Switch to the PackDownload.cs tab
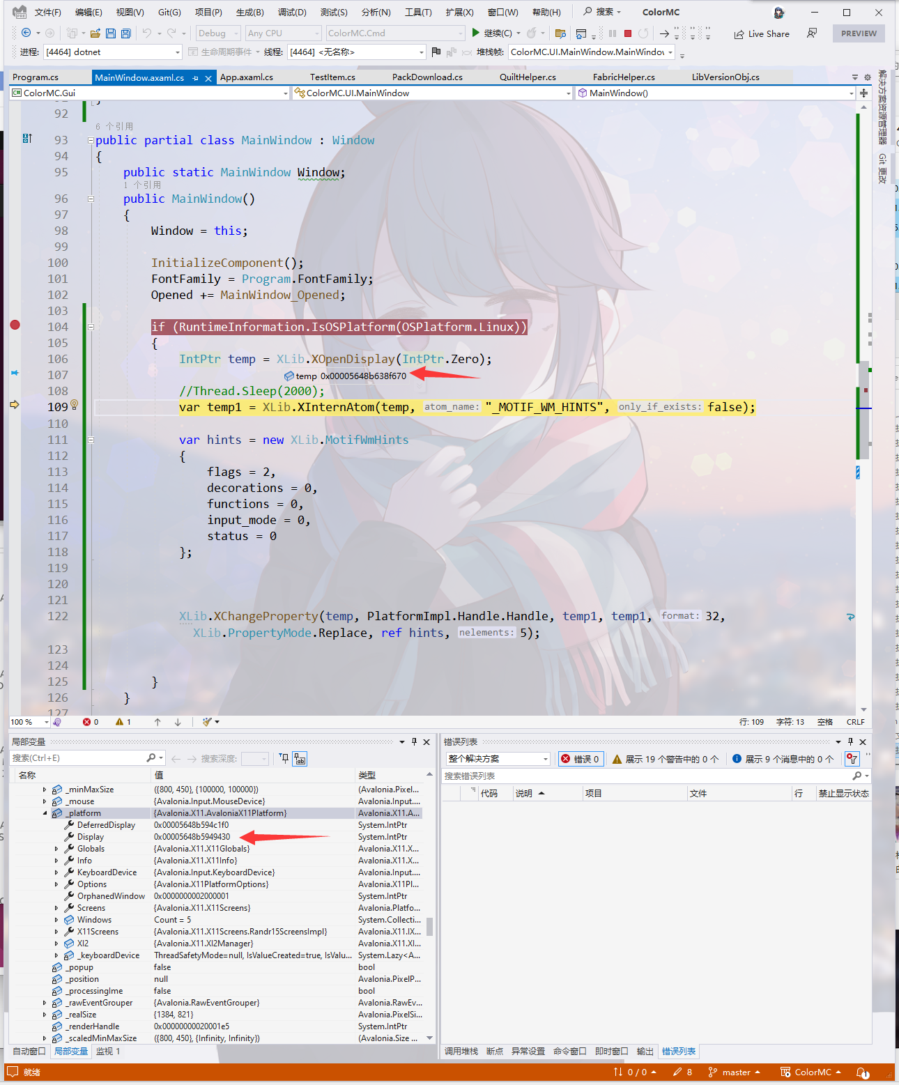Image resolution: width=899 pixels, height=1085 pixels. tap(427, 77)
